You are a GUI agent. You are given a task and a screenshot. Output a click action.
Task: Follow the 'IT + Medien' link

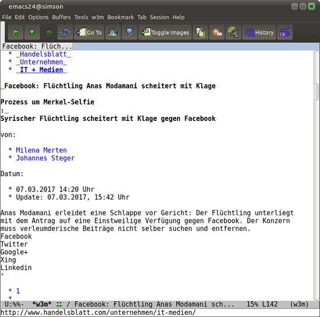[41, 70]
